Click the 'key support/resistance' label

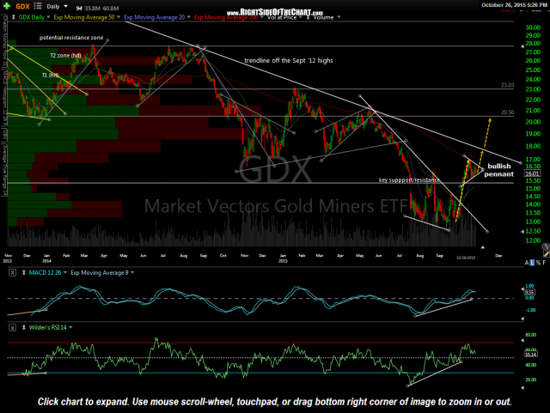(x=409, y=180)
